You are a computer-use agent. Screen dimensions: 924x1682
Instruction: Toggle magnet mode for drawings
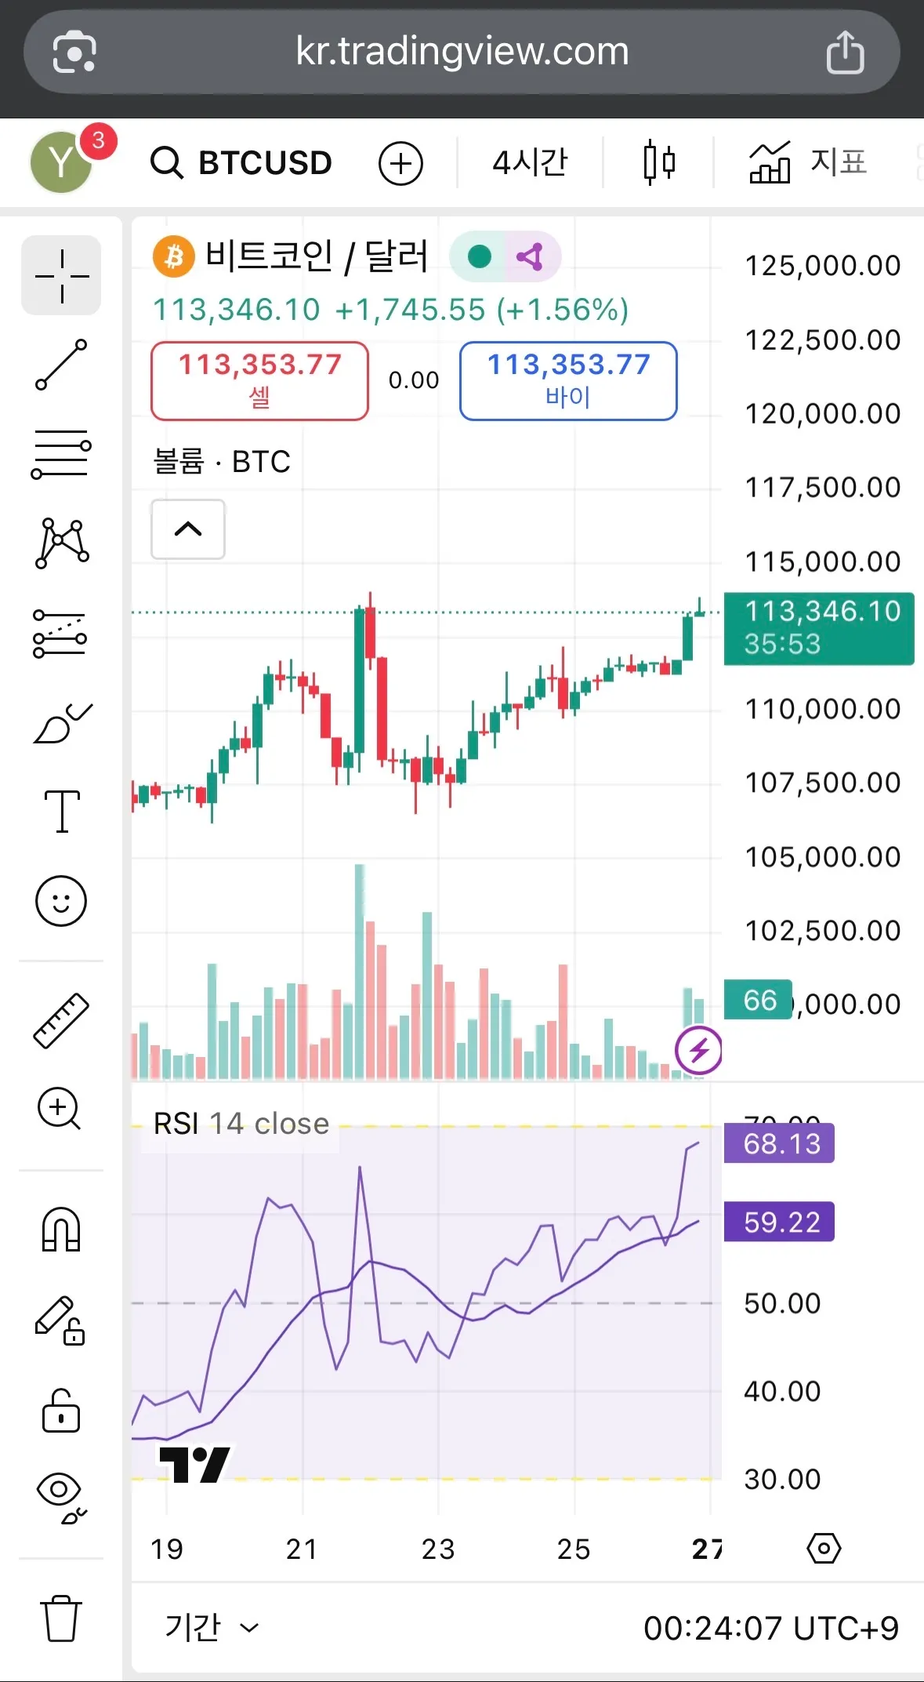pyautogui.click(x=61, y=1230)
